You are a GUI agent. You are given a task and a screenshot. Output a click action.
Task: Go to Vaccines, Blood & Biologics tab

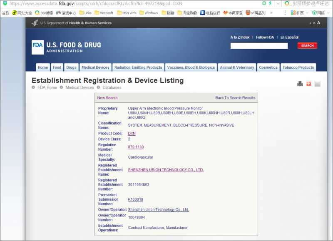[x=191, y=67]
